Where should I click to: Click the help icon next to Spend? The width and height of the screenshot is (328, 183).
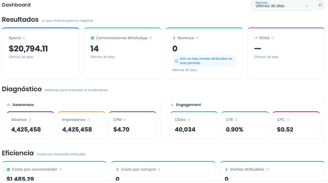[24, 38]
